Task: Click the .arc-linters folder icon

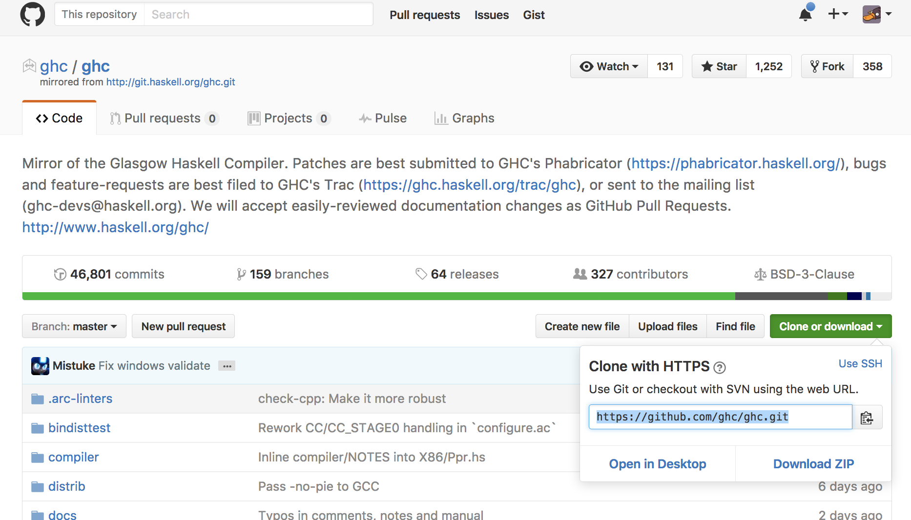Action: [38, 399]
